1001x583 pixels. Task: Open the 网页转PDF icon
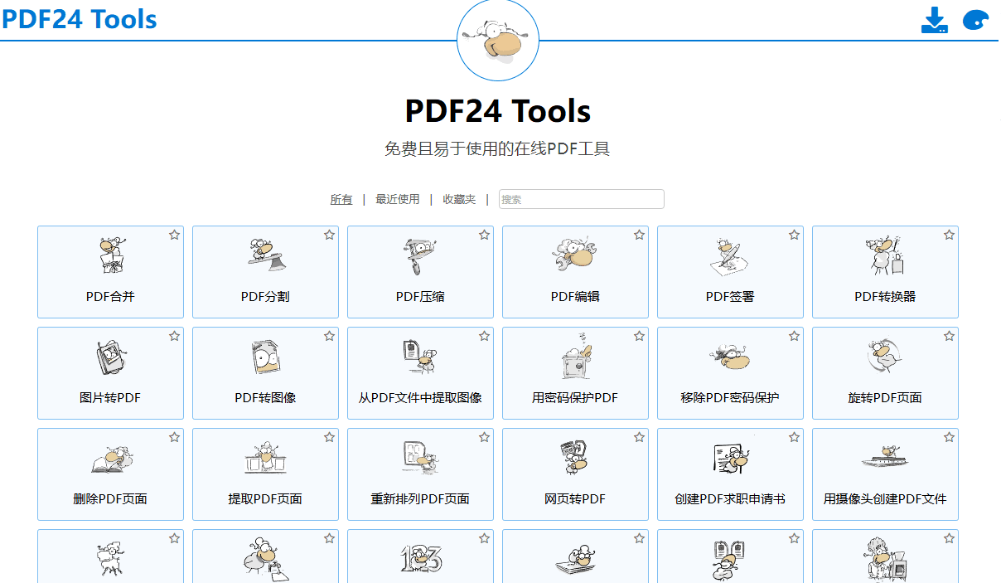coord(575,459)
